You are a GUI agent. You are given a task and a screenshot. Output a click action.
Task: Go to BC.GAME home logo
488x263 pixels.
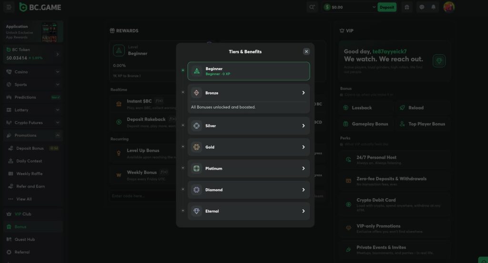[x=40, y=7]
